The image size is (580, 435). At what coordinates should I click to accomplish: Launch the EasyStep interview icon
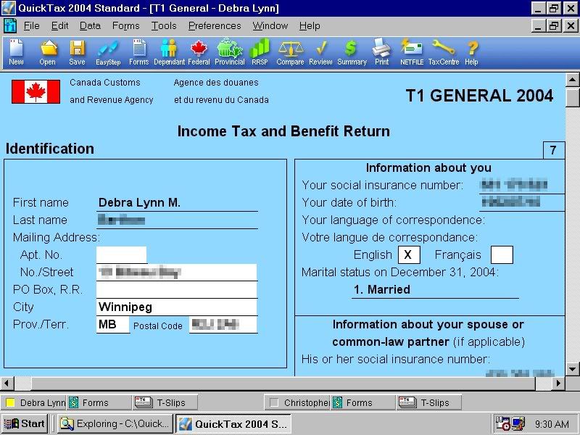click(108, 52)
